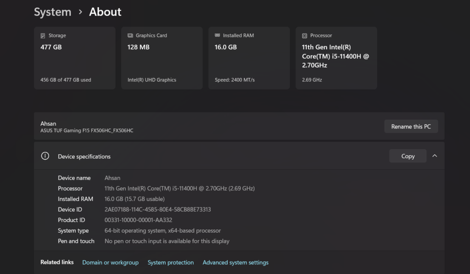Click the Storage drive icon
Screen dimensions: 470x274
tap(43, 35)
